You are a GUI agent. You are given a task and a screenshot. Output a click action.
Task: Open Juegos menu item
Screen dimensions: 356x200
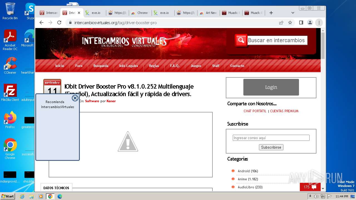pos(196,66)
